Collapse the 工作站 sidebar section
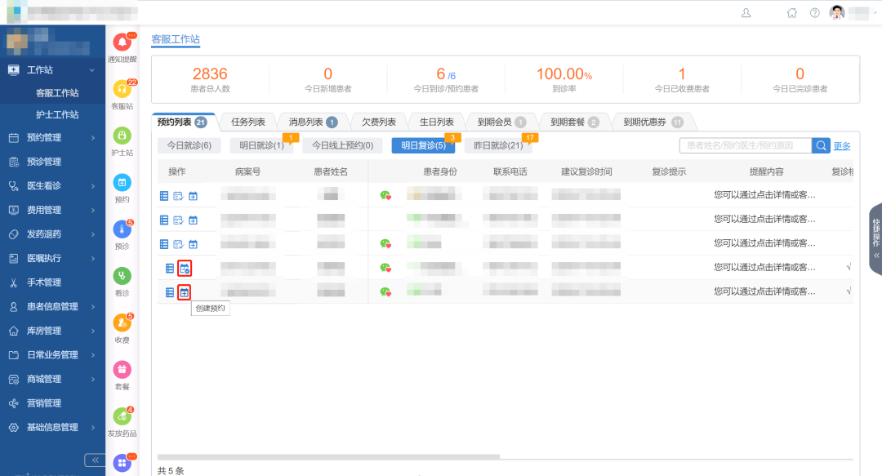This screenshot has width=882, height=476. 53,70
